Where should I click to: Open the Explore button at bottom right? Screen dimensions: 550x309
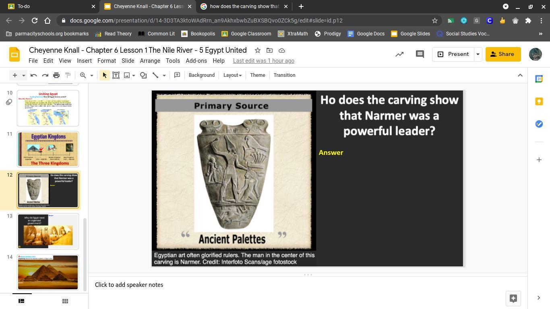coord(513,298)
